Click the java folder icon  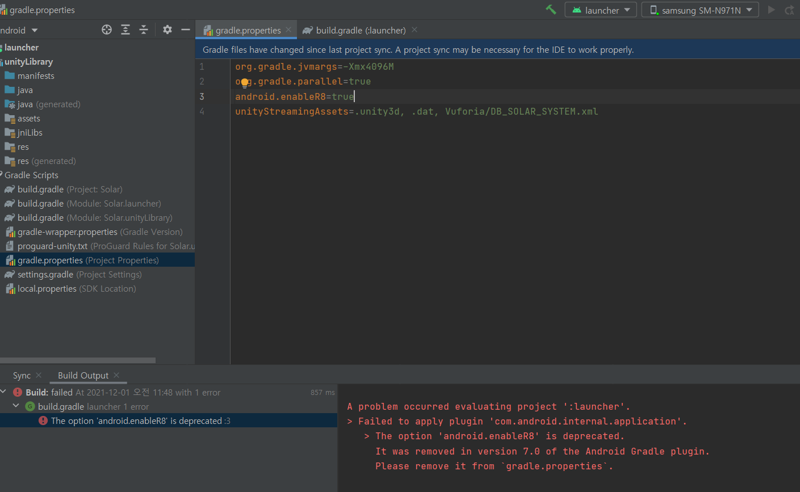pyautogui.click(x=10, y=90)
